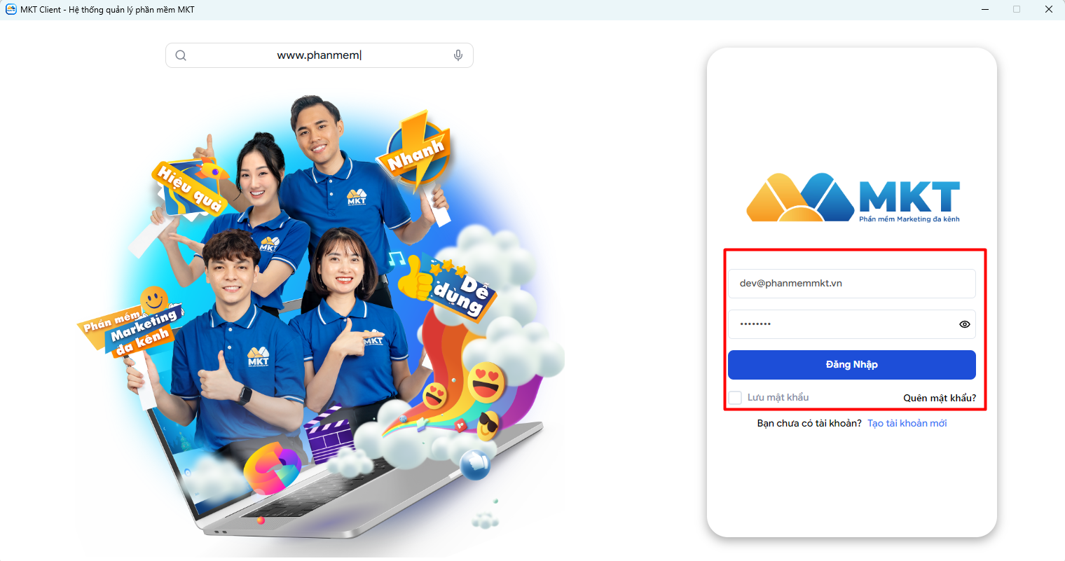Click the MKT Client app icon in title bar
1065x561 pixels.
[x=11, y=9]
